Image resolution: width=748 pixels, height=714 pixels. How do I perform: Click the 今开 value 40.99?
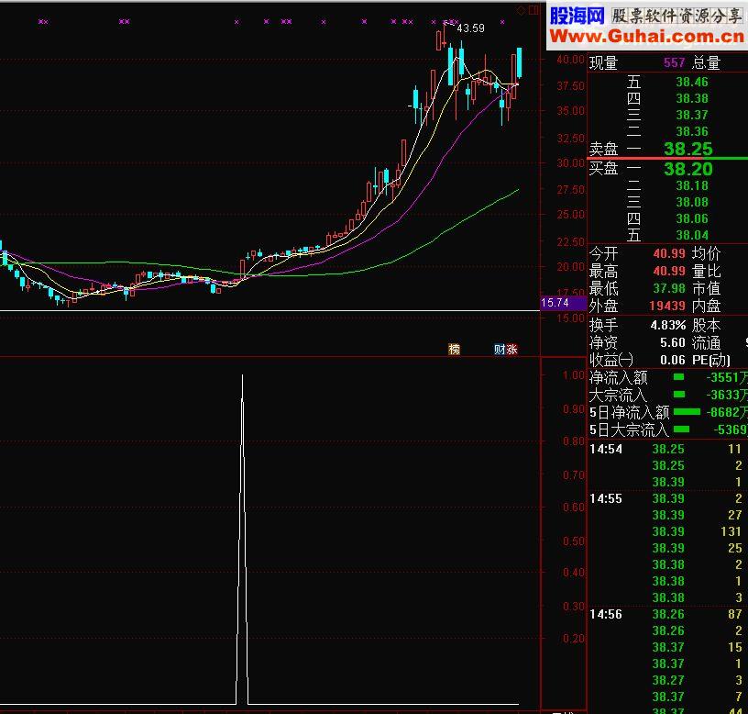coord(669,253)
